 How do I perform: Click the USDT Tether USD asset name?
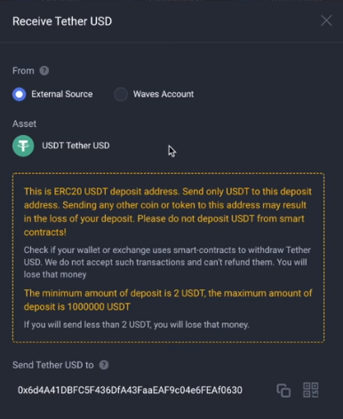click(x=76, y=146)
